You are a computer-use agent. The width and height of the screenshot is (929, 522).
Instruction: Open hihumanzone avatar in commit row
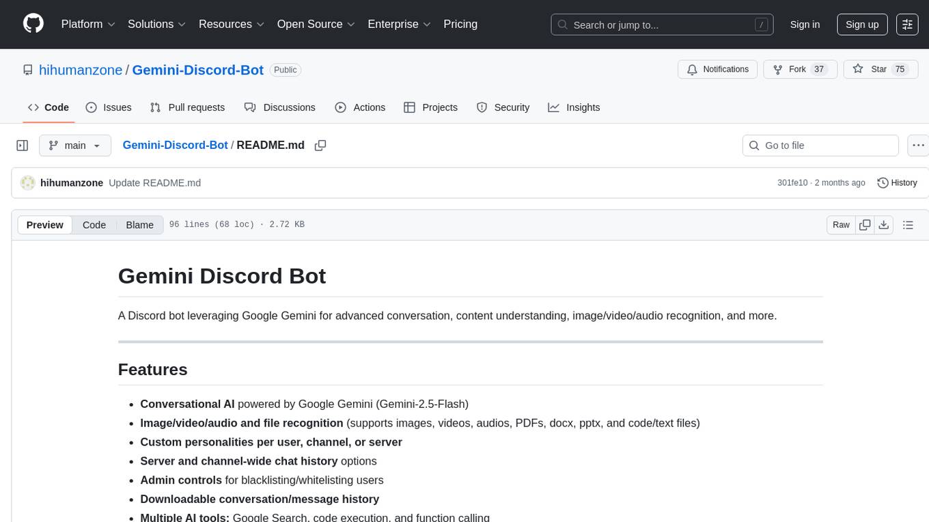[x=28, y=183]
